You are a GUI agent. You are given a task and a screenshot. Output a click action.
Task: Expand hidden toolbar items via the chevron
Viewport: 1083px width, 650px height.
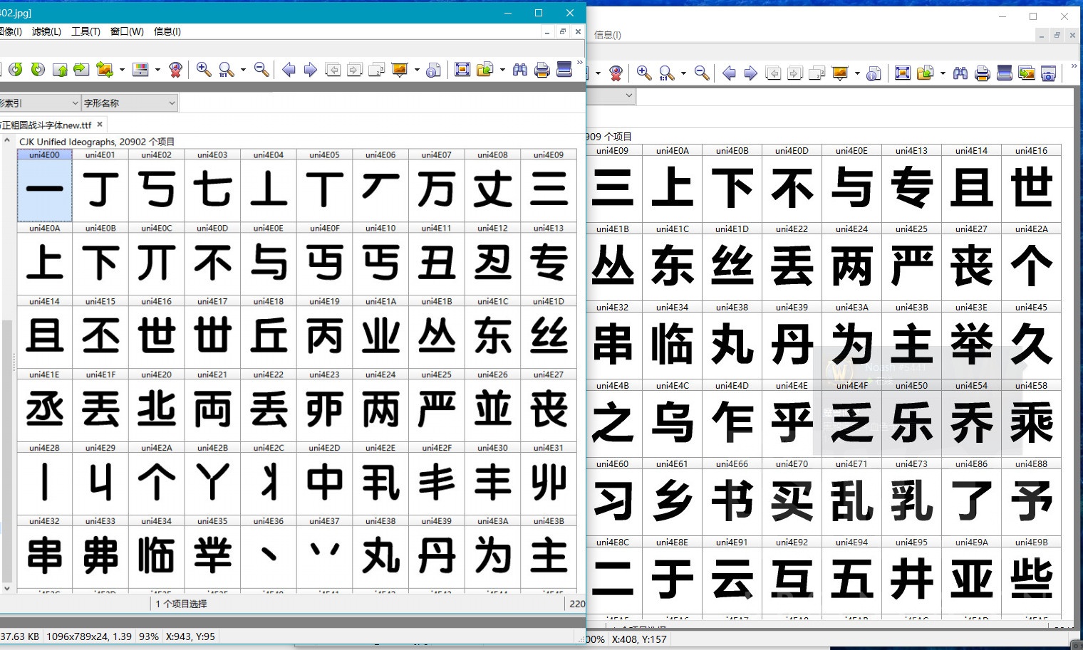579,65
